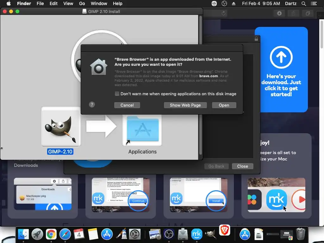Click the Installer disk icon in dock

tap(183, 234)
